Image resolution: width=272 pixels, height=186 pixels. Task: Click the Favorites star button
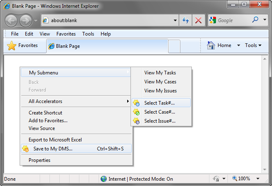[22, 46]
